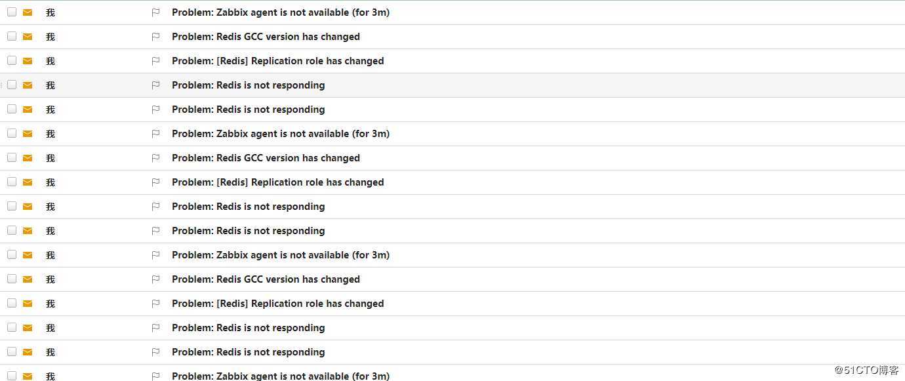Image resolution: width=905 pixels, height=381 pixels.
Task: Tick checkbox of topmost "Zabbix agent is not available" email
Action: coord(12,12)
